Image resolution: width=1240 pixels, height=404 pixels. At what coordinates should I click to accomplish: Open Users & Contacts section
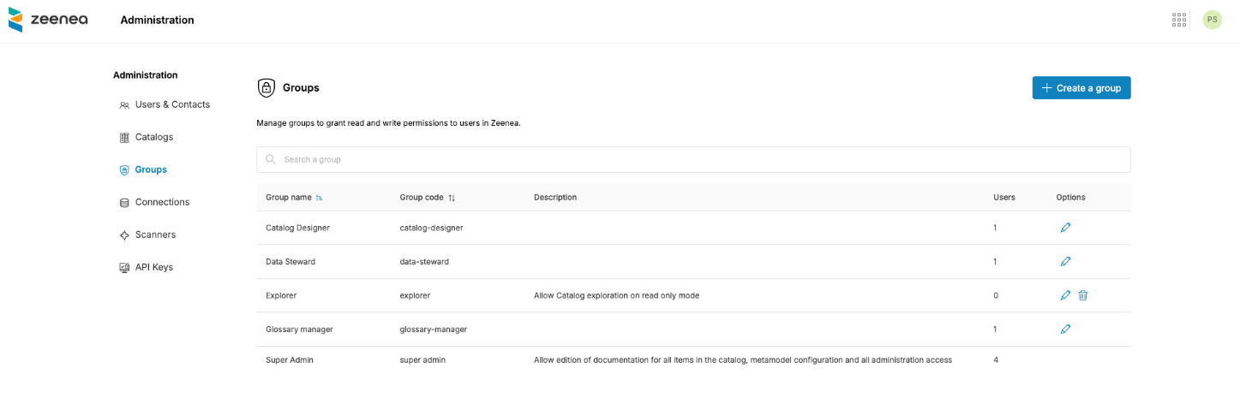[171, 104]
